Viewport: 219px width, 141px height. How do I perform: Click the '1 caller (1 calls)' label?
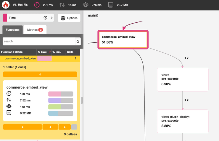click(x=15, y=67)
